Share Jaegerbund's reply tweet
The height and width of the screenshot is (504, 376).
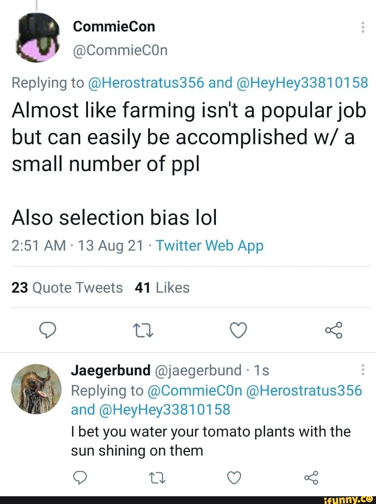[311, 478]
